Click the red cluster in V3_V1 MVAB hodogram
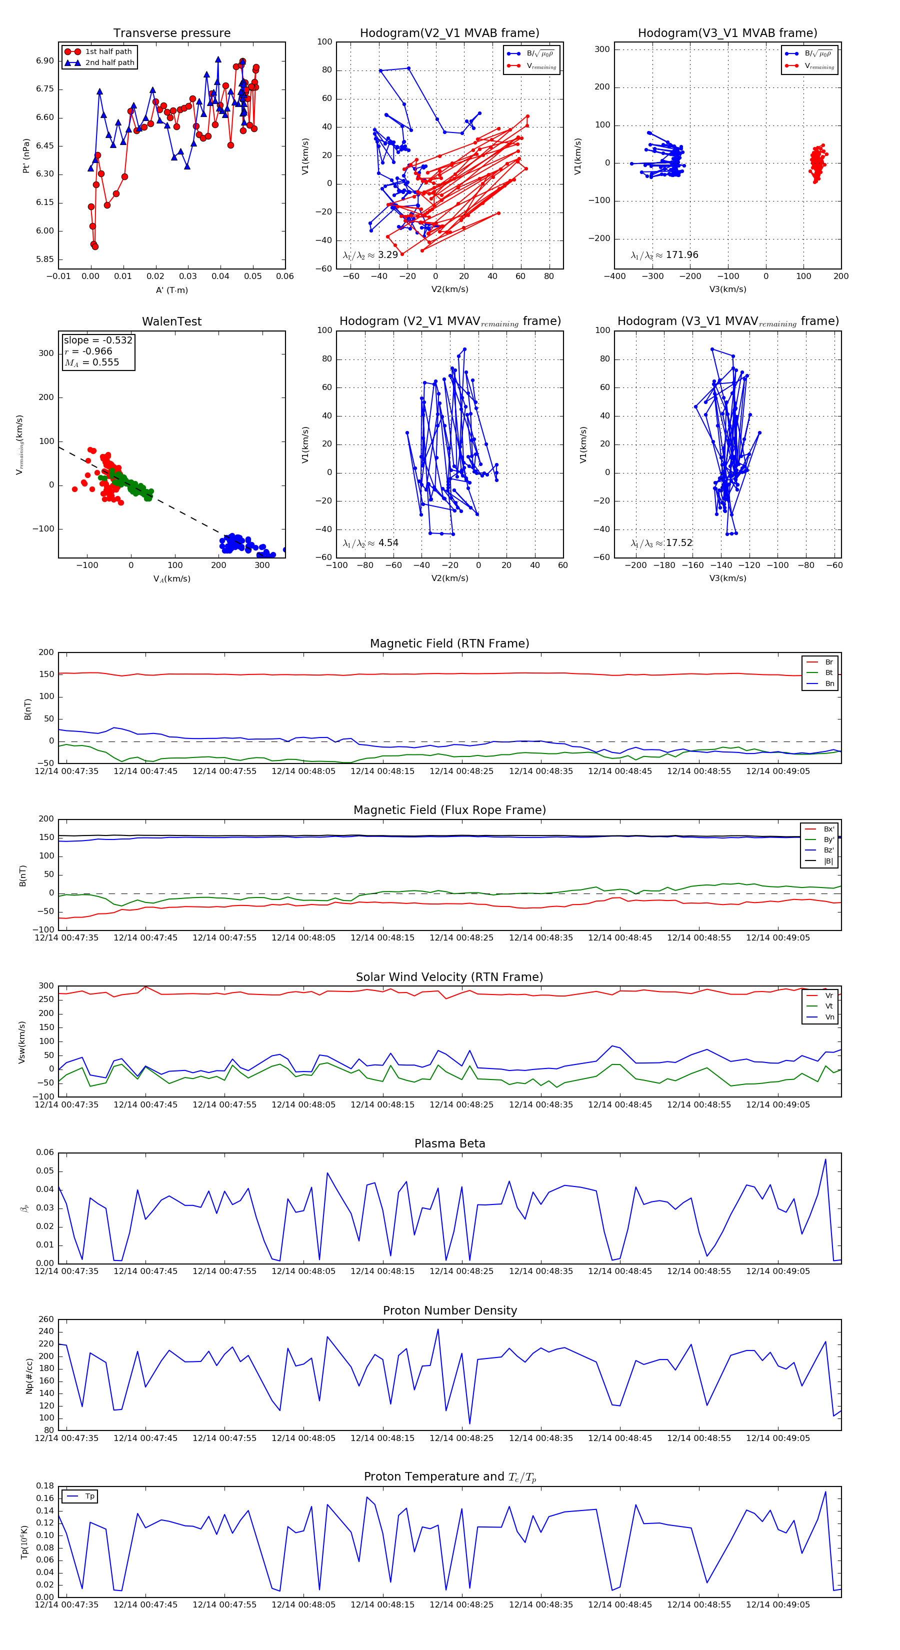Viewport: 900px width, 1650px height. point(817,163)
